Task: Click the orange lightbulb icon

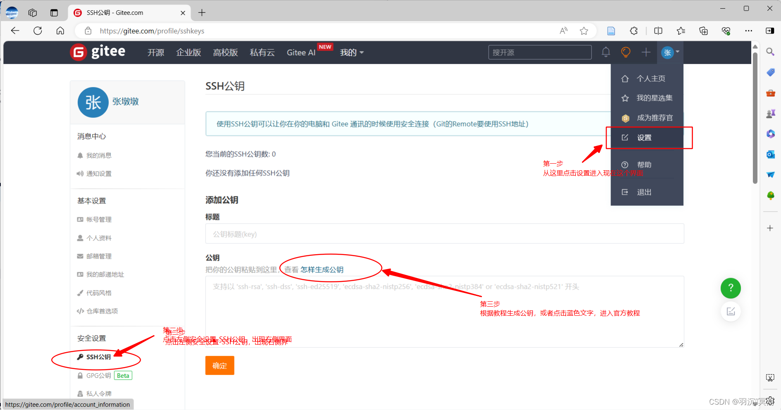Action: (626, 52)
